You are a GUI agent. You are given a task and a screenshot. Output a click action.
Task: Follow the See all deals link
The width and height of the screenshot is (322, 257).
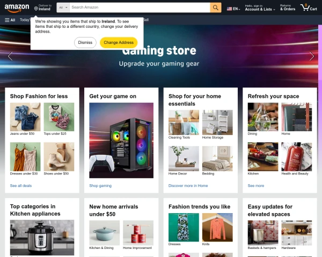click(x=21, y=186)
